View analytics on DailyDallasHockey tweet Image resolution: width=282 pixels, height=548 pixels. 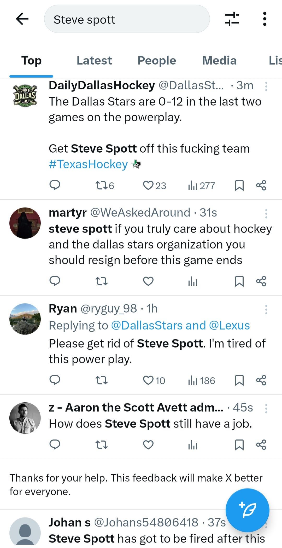point(192,186)
